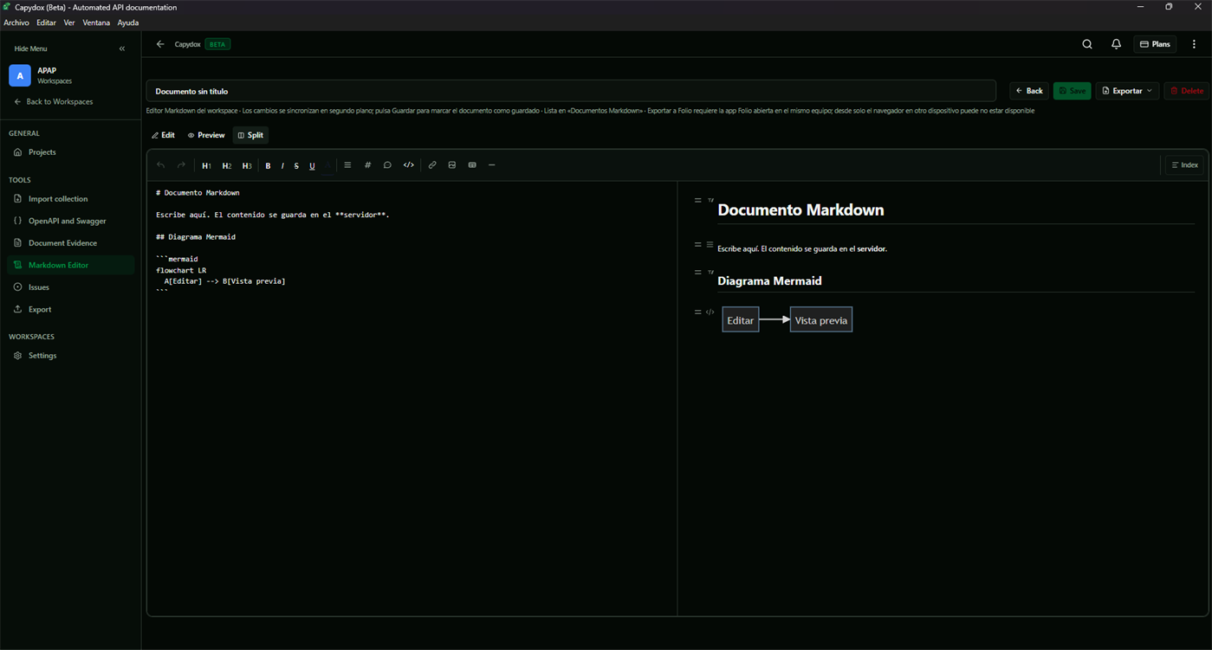1212x650 pixels.
Task: Open Export in the sidebar
Action: pos(70,309)
